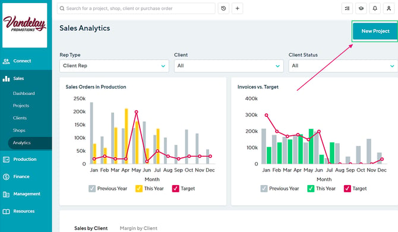Click the Vandelay Promotions logo

tap(24, 25)
